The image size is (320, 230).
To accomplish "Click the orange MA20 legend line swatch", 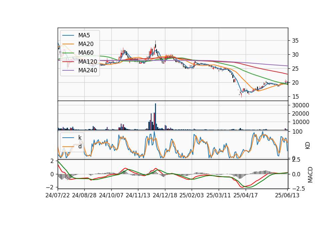I will pos(68,44).
